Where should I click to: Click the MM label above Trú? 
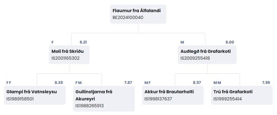click(x=217, y=83)
